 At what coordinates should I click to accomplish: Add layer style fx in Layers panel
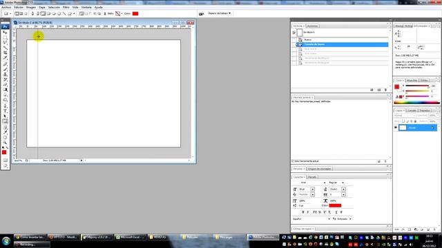coord(403,229)
